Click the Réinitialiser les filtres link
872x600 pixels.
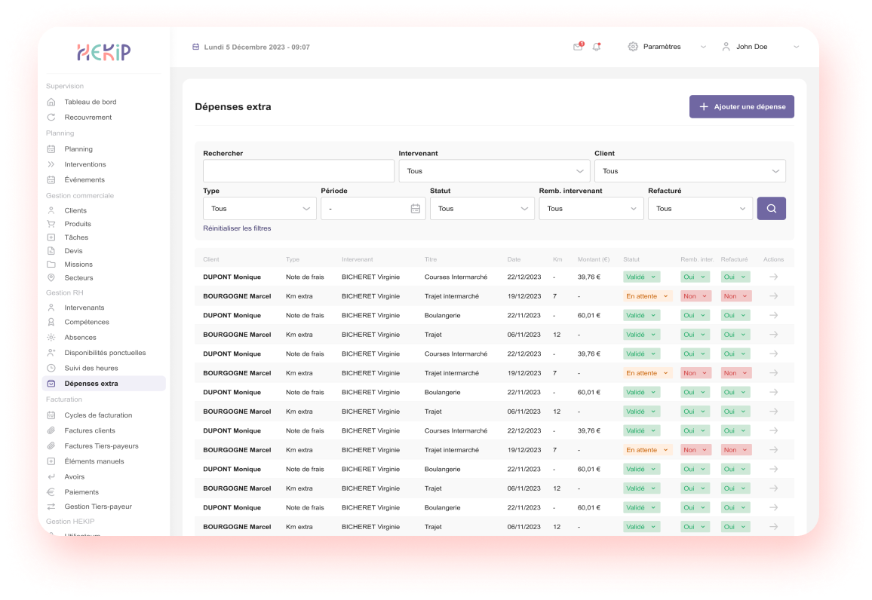[x=237, y=228]
